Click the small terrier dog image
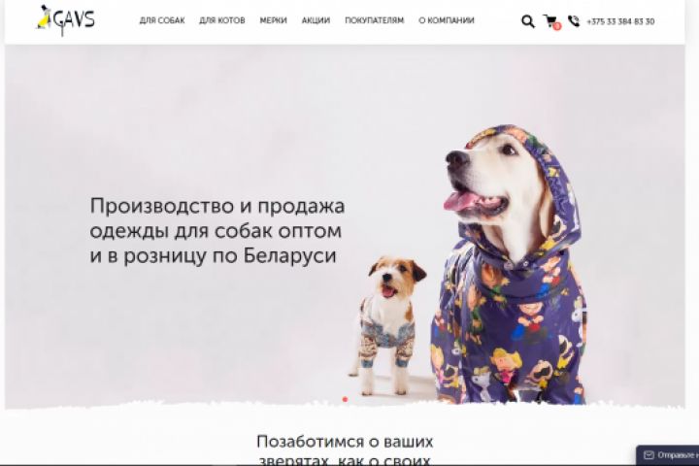699x466 pixels. [386, 325]
